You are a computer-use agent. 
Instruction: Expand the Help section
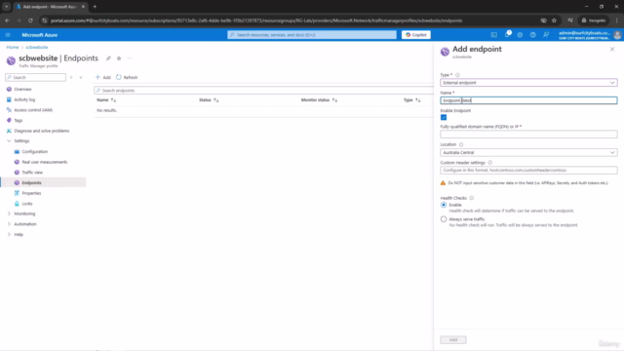pos(9,234)
